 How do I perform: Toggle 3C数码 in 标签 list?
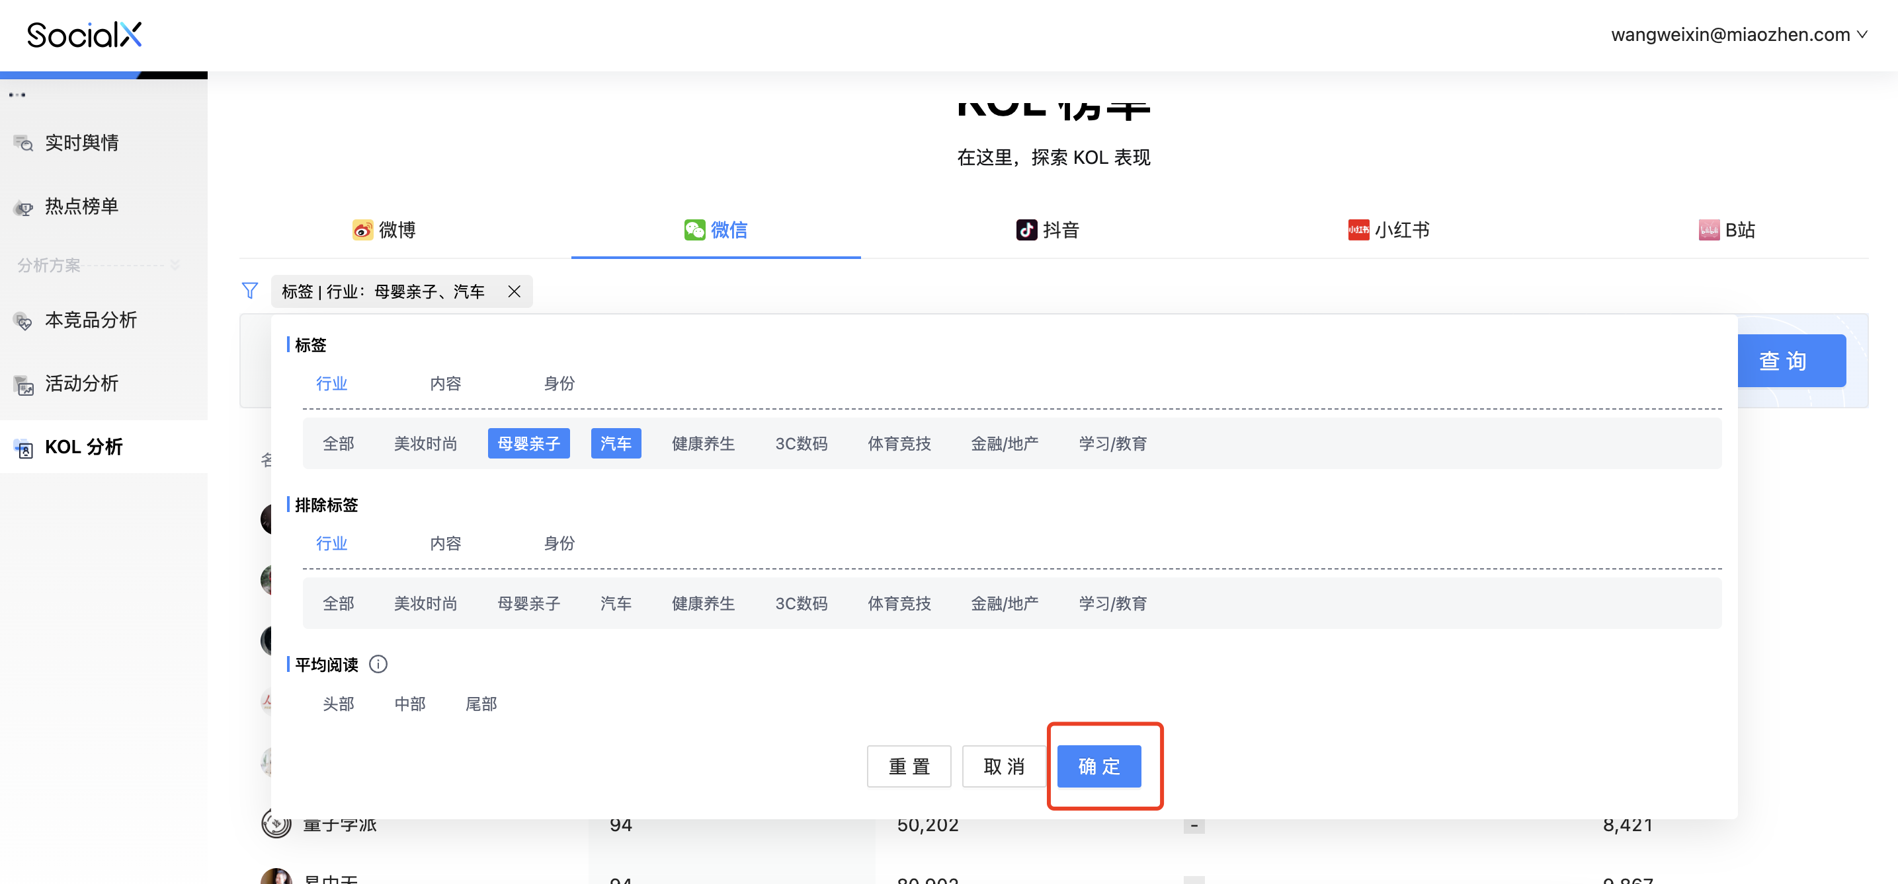point(802,444)
